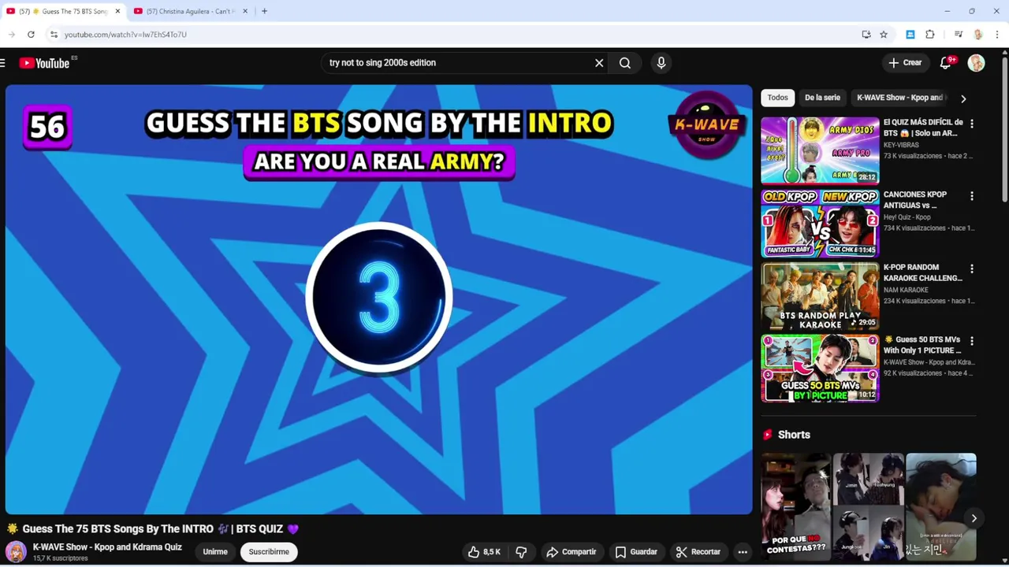Open the Crear menu
1009x567 pixels.
point(905,63)
